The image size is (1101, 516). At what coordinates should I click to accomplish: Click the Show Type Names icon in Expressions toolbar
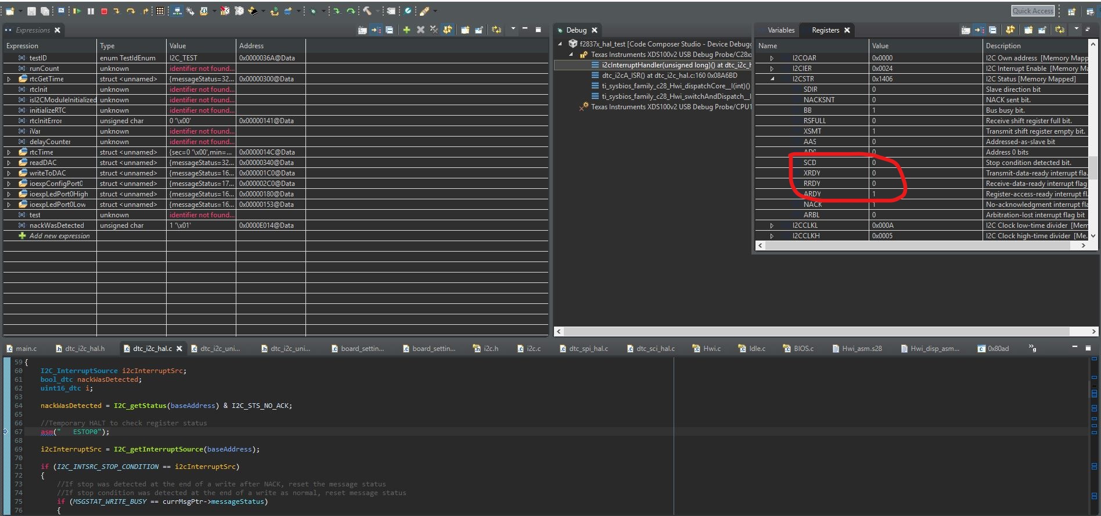[x=362, y=30]
